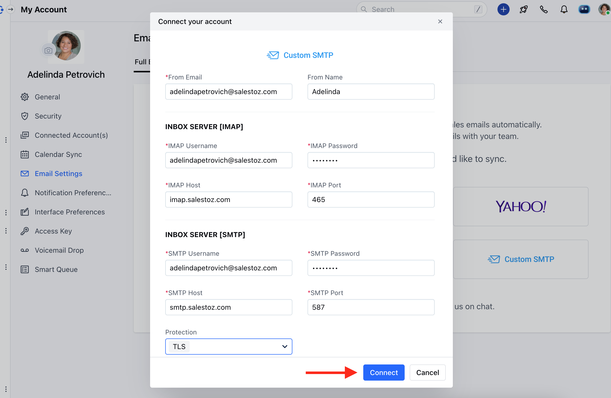Screen dimensions: 611x398
Task: Click the phone dialer icon
Action: 543,10
